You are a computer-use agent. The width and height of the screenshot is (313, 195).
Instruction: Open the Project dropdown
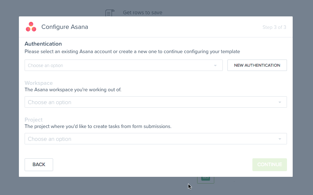156,139
